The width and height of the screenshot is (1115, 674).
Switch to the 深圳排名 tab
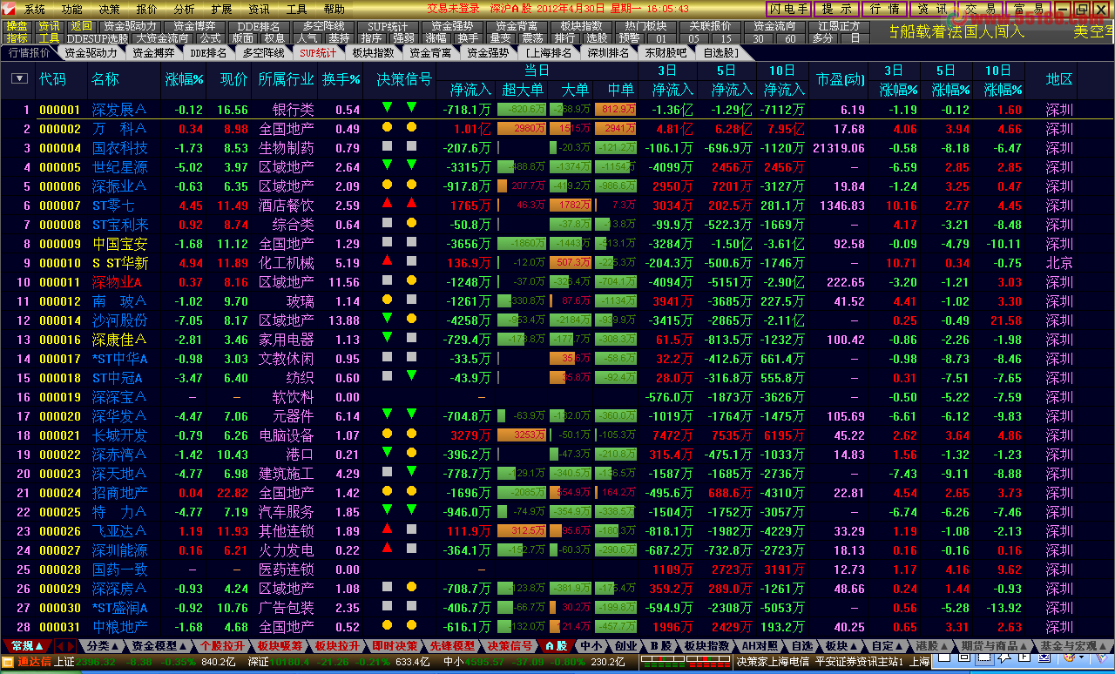point(608,52)
